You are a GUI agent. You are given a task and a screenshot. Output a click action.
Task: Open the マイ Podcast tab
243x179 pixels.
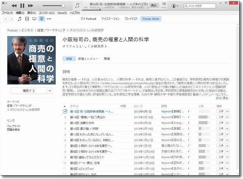(88, 19)
